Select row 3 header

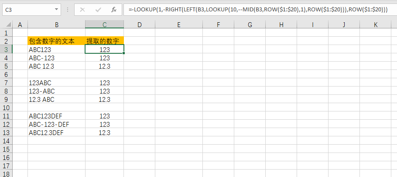tap(6, 50)
